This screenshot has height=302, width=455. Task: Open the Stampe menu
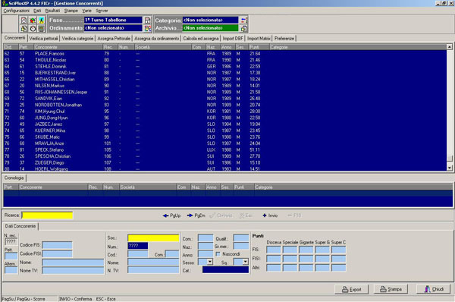[x=71, y=11]
